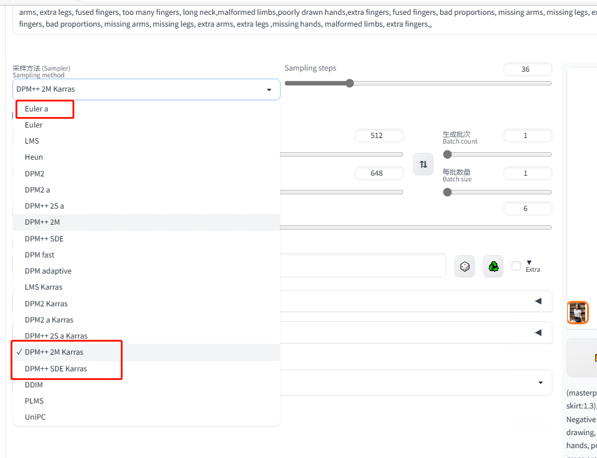597x458 pixels.
Task: Click the Batch count slider handle
Action: [447, 155]
